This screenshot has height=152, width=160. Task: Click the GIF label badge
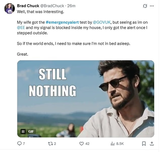(31, 132)
